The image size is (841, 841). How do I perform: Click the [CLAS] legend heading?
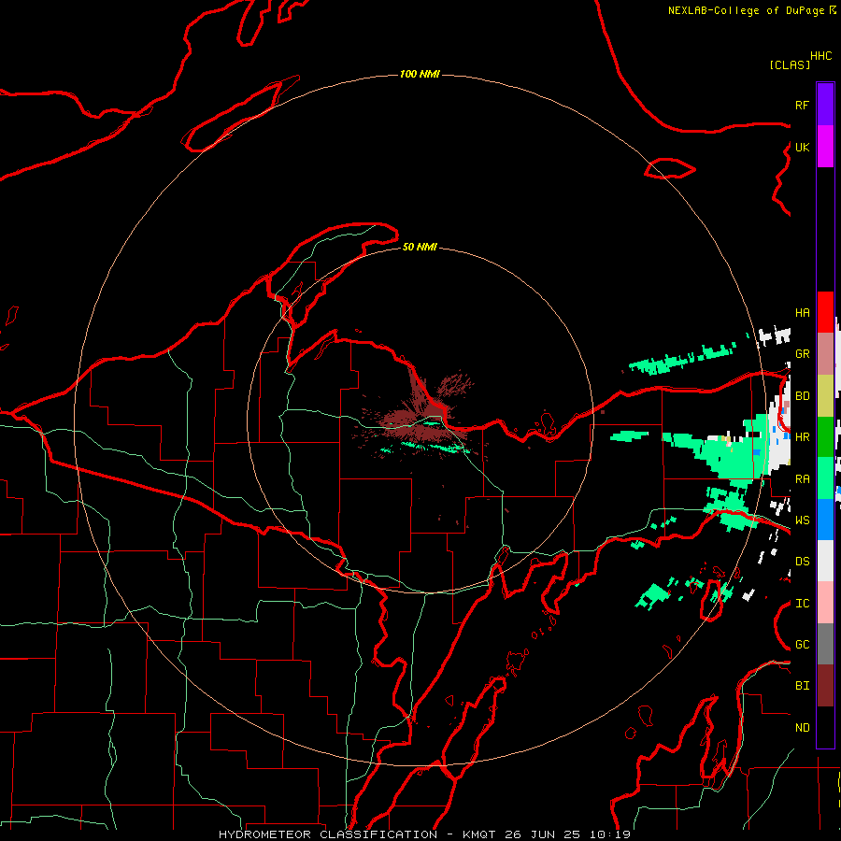click(790, 64)
